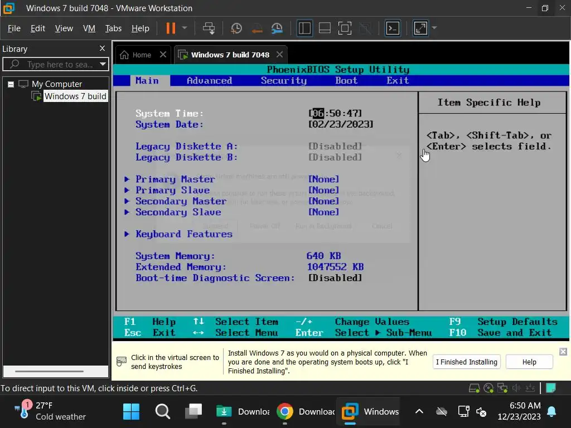Screen dimensions: 571x428
Task: Click the I Finished Installing button
Action: click(x=467, y=362)
